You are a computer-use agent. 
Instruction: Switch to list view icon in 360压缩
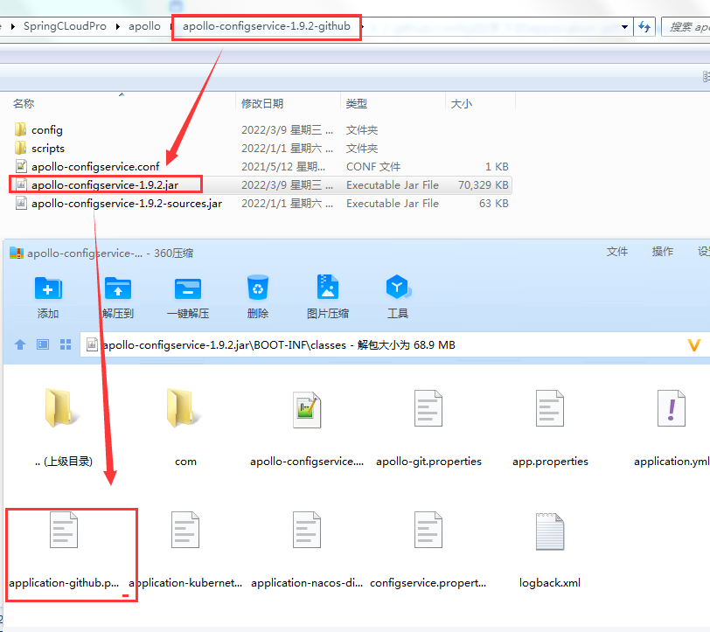(x=43, y=345)
